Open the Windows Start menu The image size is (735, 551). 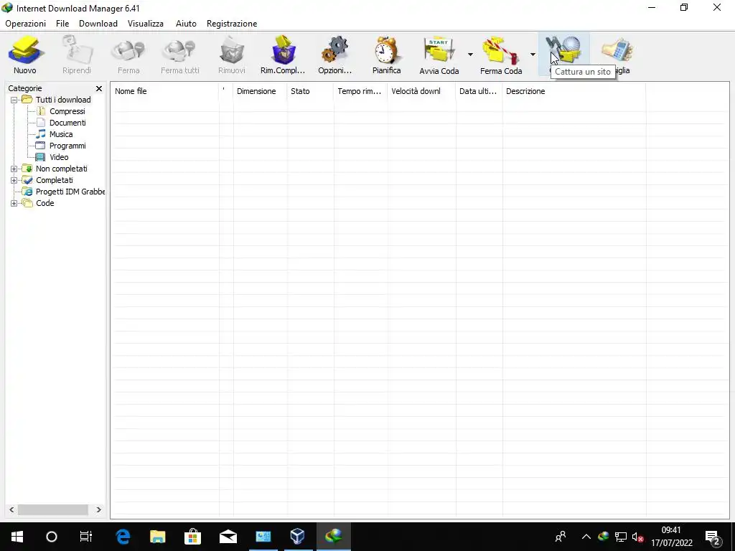pyautogui.click(x=17, y=537)
